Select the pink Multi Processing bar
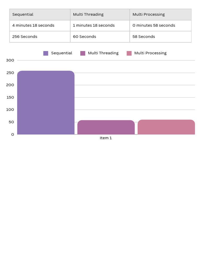 pyautogui.click(x=166, y=127)
